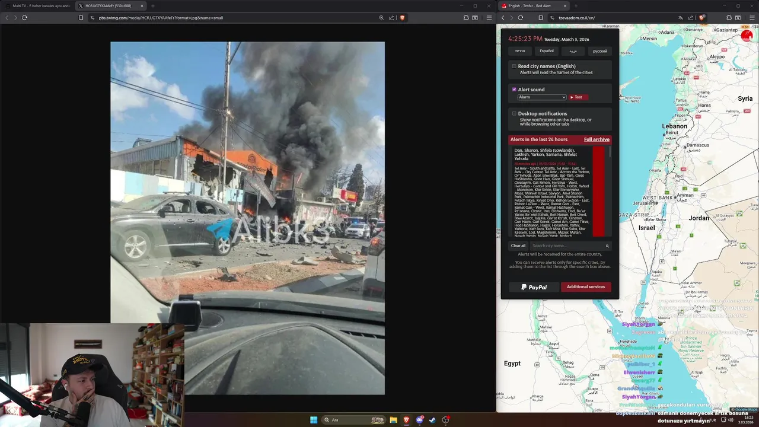Share the tzevaadom page via share icon
Screen dimensions: 759x427
tap(691, 18)
